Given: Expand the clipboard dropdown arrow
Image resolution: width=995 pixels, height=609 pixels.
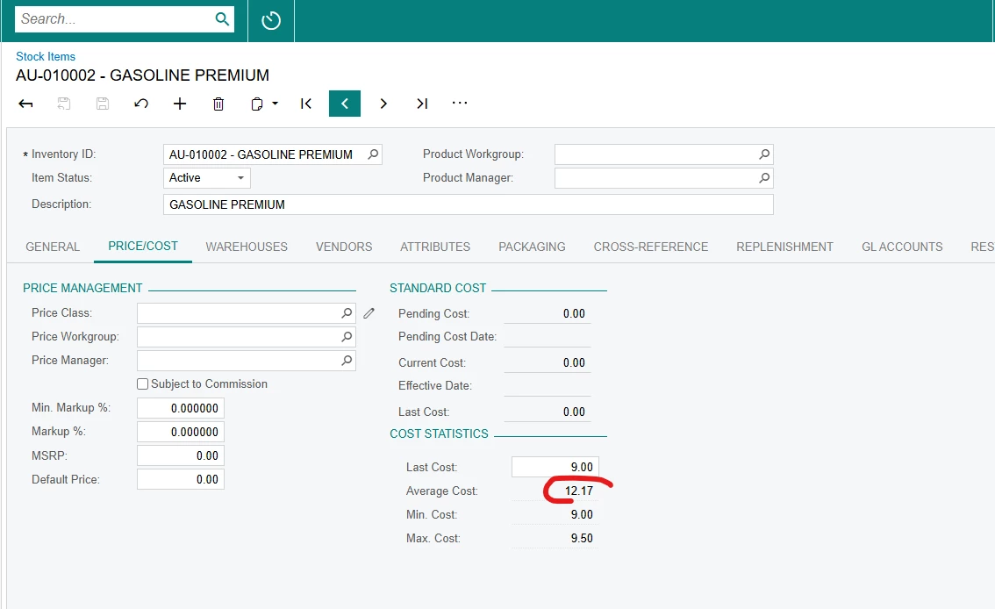Looking at the screenshot, I should click(x=275, y=103).
